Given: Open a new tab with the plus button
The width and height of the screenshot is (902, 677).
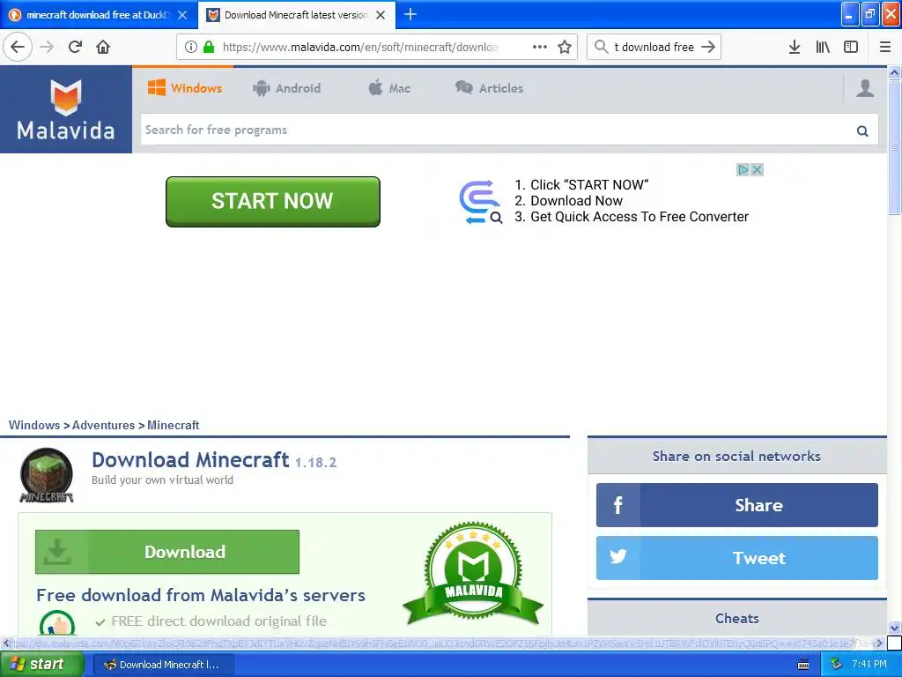Looking at the screenshot, I should point(410,14).
